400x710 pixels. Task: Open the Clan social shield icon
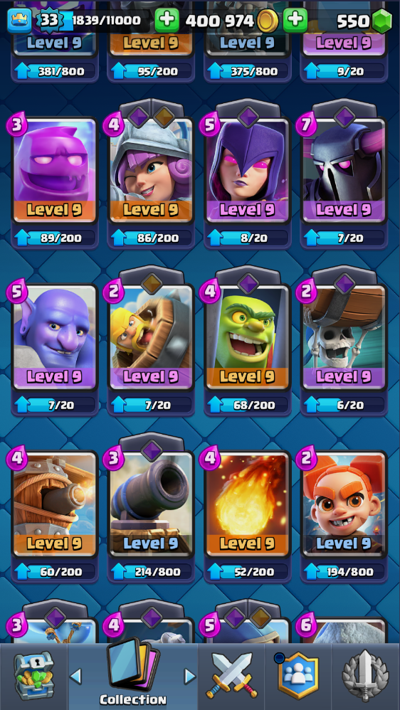click(x=298, y=675)
